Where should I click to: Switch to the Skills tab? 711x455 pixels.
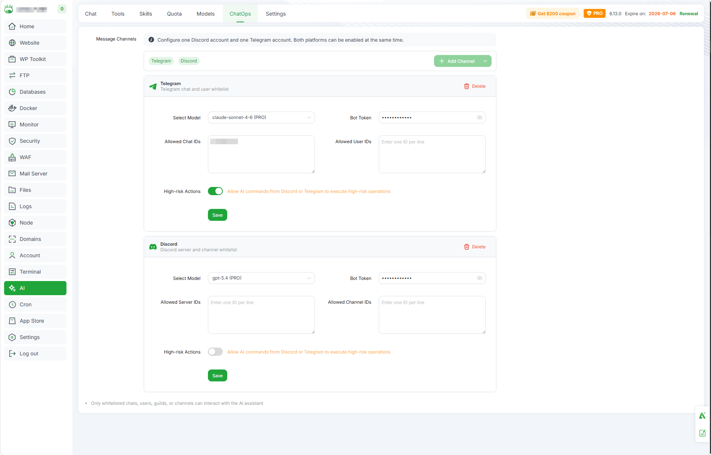146,14
